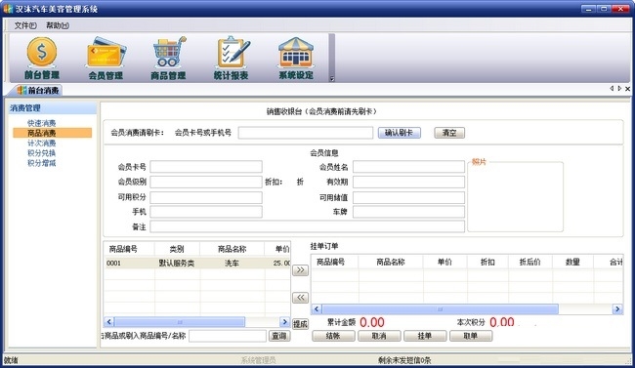Click the 确认刷卡 button
This screenshot has height=368, width=635.
pos(400,133)
